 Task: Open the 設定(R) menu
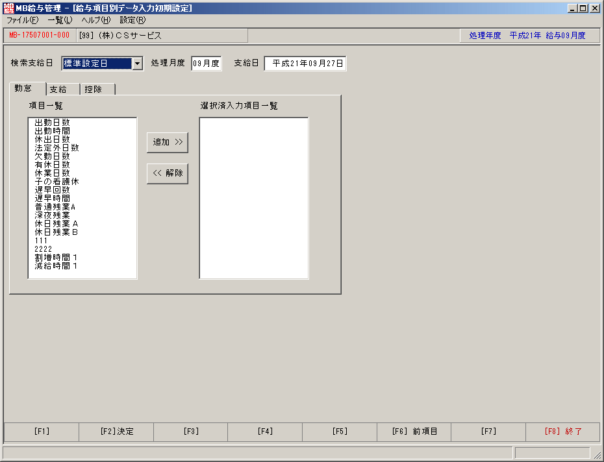132,20
